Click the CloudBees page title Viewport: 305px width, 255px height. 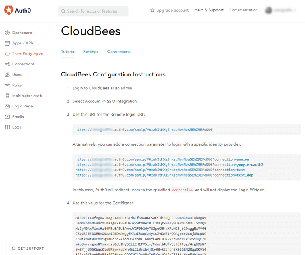coord(91,31)
